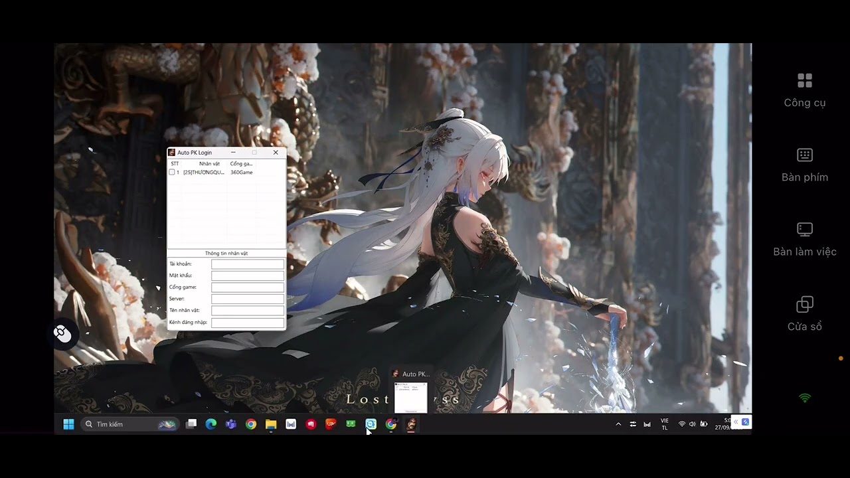The image size is (850, 478).
Task: Click the taskbar clock and date
Action: click(722, 424)
